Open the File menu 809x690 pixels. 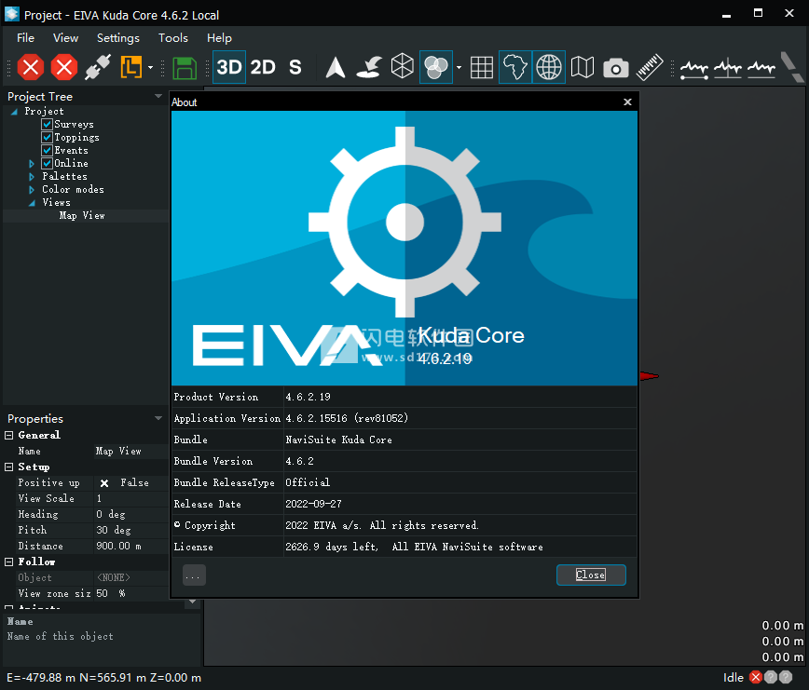click(x=25, y=38)
